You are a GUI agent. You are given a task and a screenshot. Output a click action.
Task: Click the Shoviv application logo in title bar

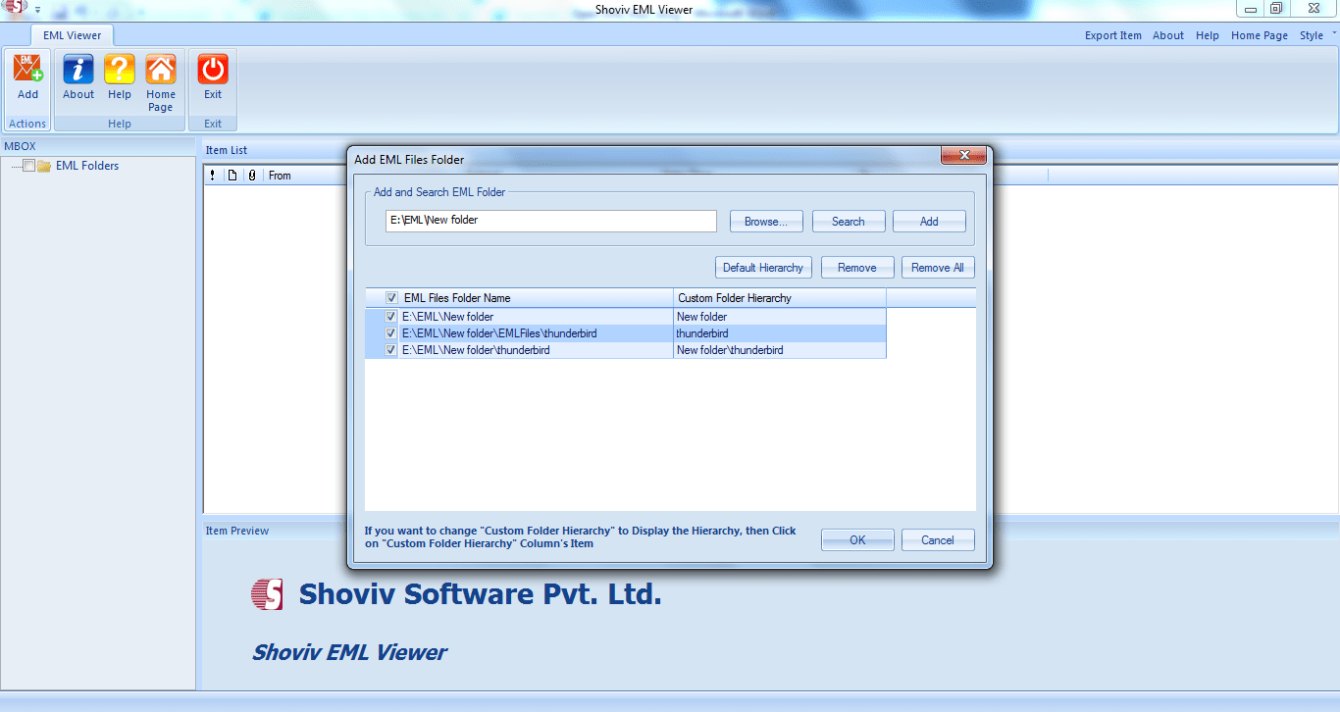pos(14,7)
